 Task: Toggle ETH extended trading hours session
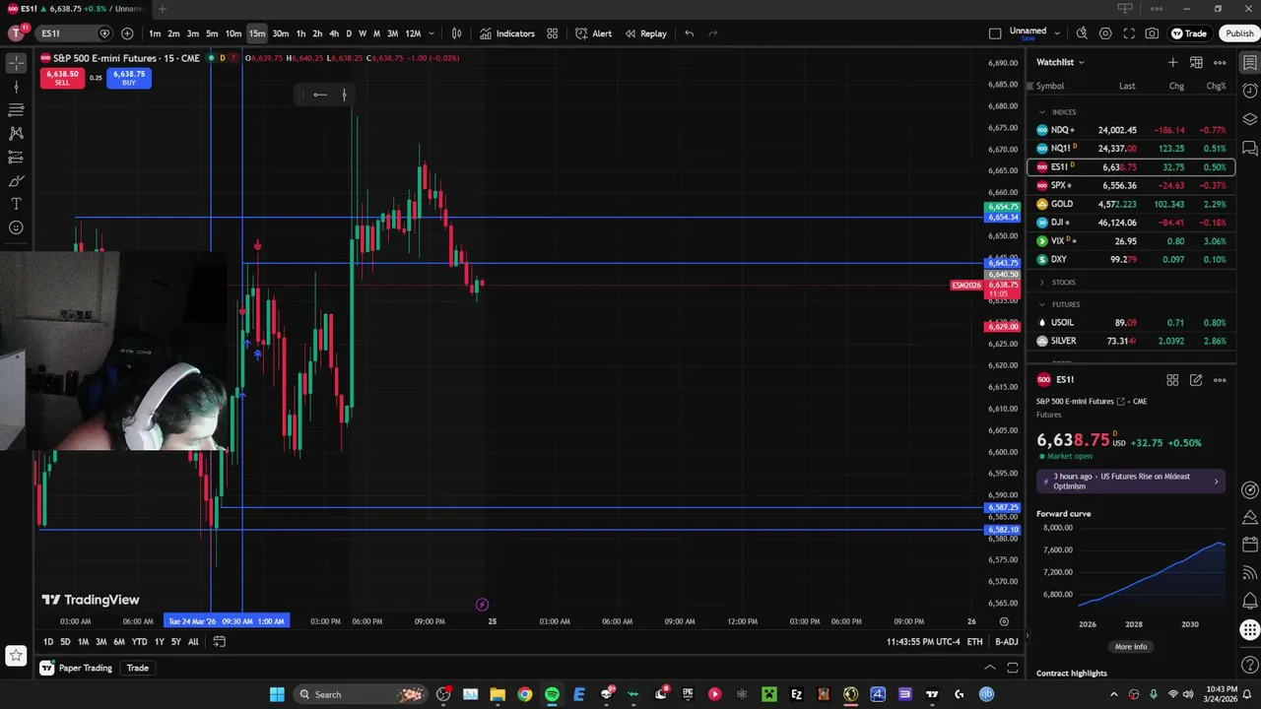pyautogui.click(x=974, y=642)
